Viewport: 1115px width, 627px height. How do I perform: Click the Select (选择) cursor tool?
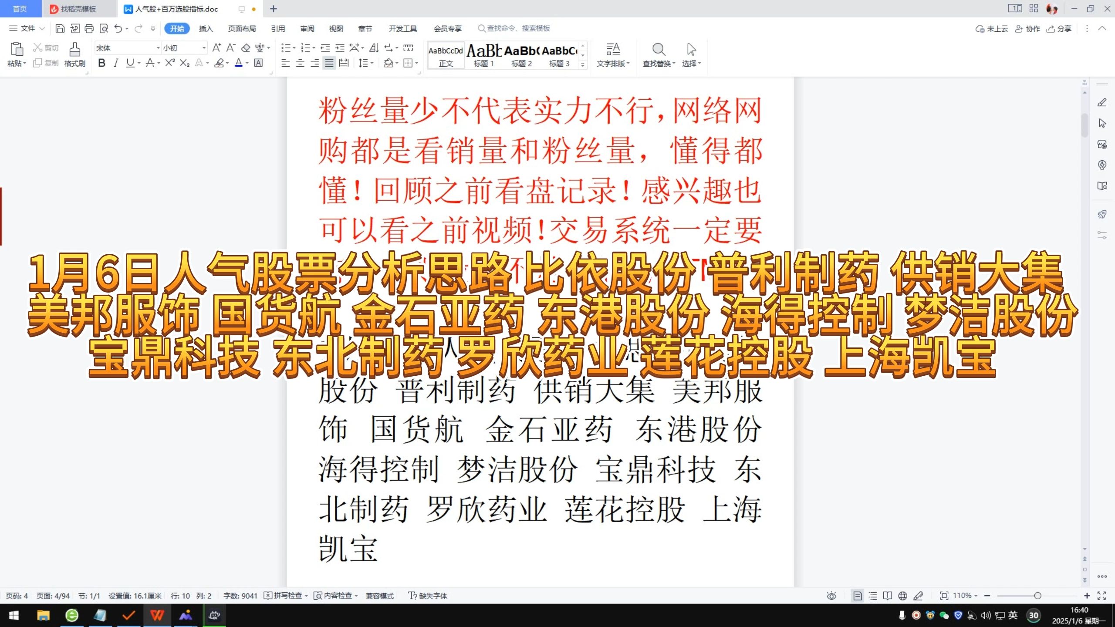point(691,54)
